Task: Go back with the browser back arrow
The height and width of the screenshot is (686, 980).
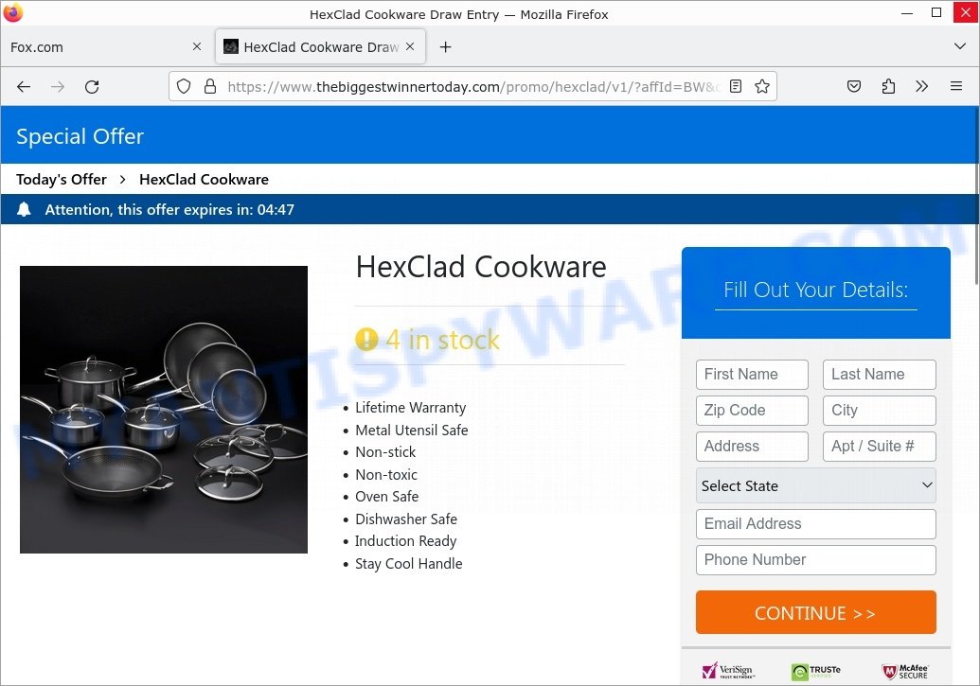Action: (24, 87)
